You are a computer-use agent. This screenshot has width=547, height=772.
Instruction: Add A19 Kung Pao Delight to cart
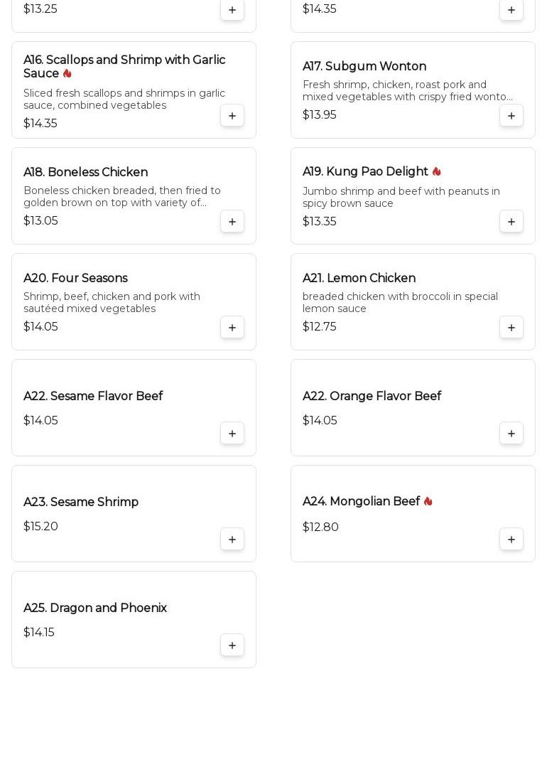(x=511, y=222)
